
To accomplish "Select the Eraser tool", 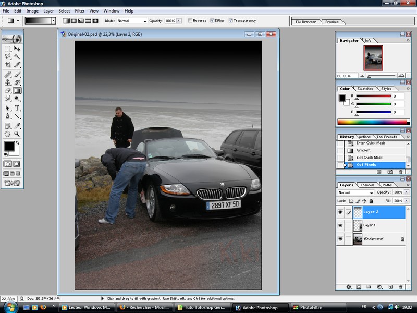I will [x=8, y=90].
